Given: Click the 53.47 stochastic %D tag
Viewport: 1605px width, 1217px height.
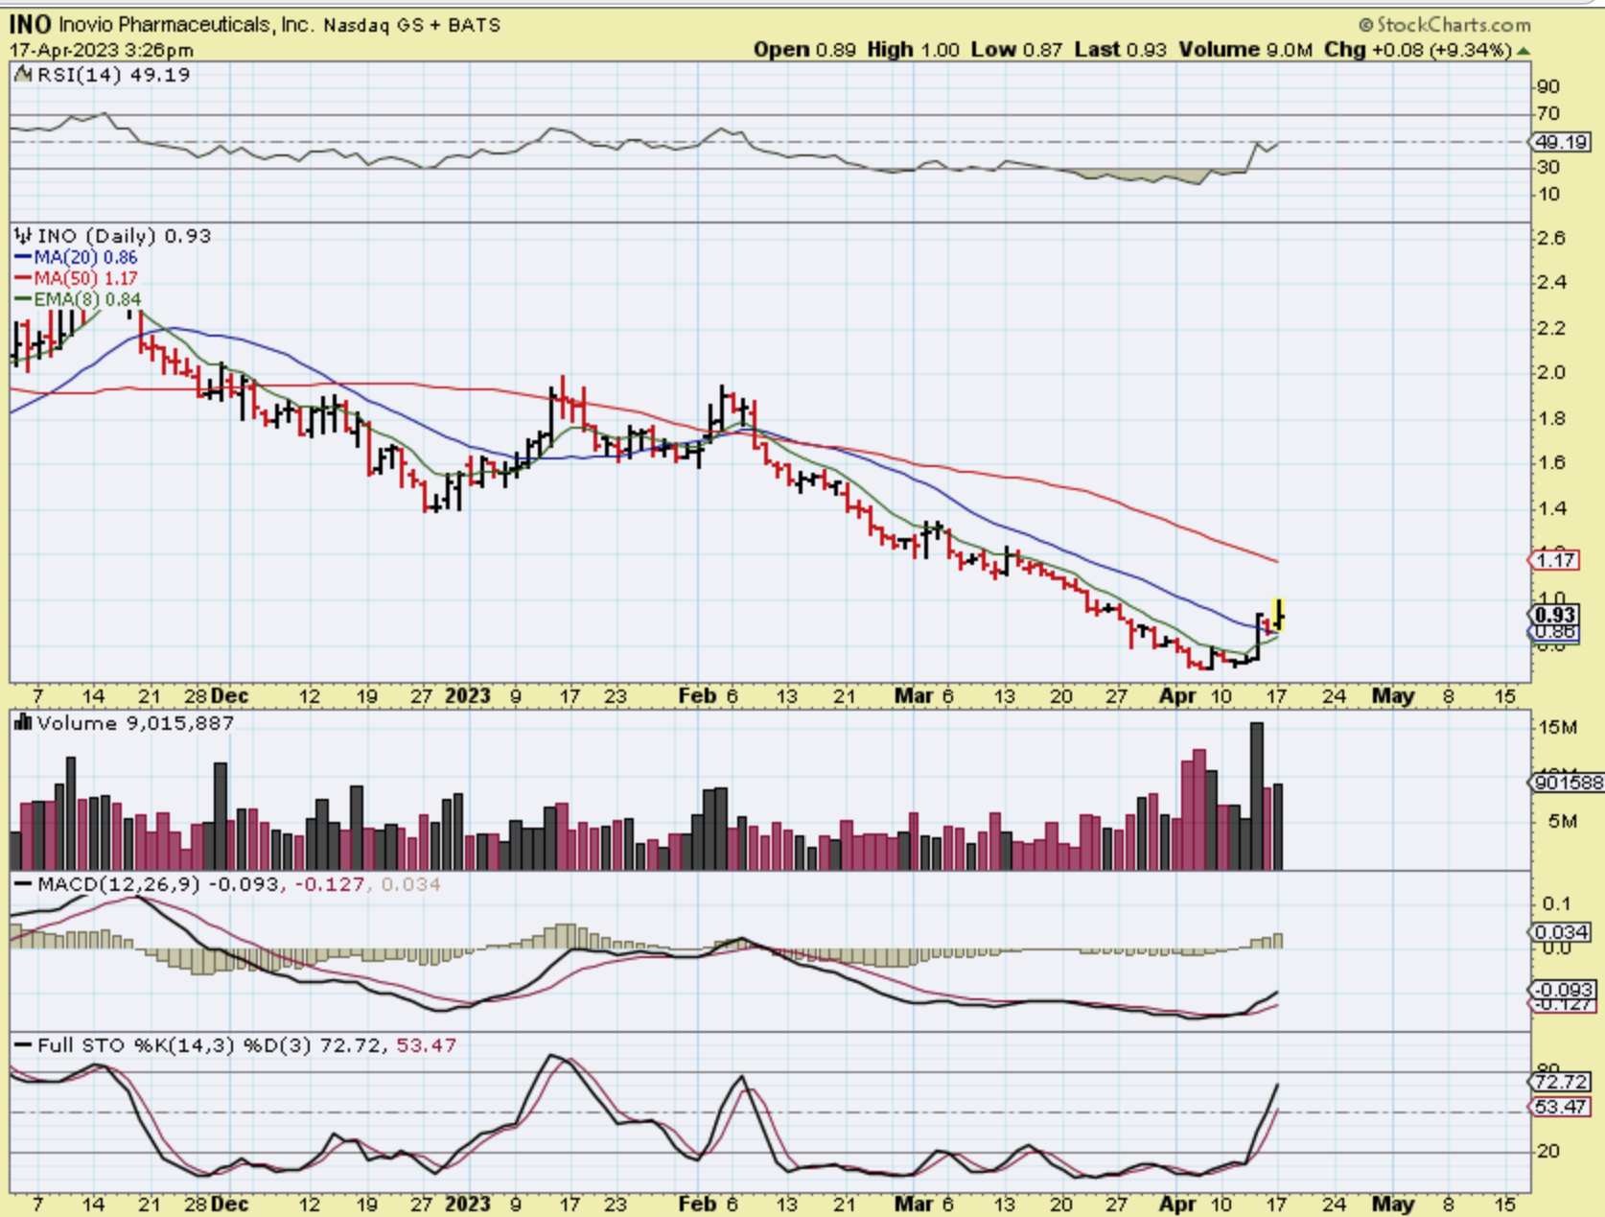Looking at the screenshot, I should 1561,1107.
